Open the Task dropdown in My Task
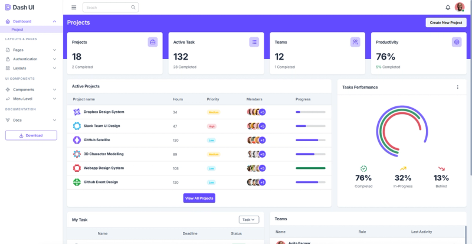The height and width of the screenshot is (244, 472). point(249,220)
